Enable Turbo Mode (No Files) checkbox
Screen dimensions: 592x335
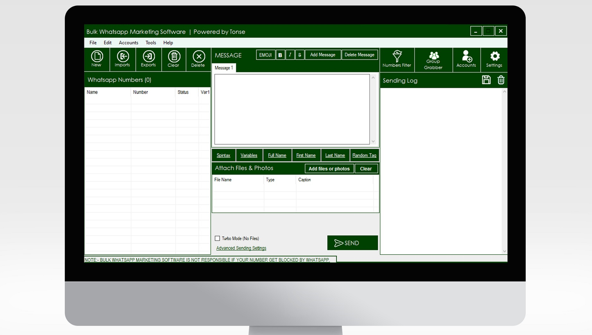click(218, 238)
